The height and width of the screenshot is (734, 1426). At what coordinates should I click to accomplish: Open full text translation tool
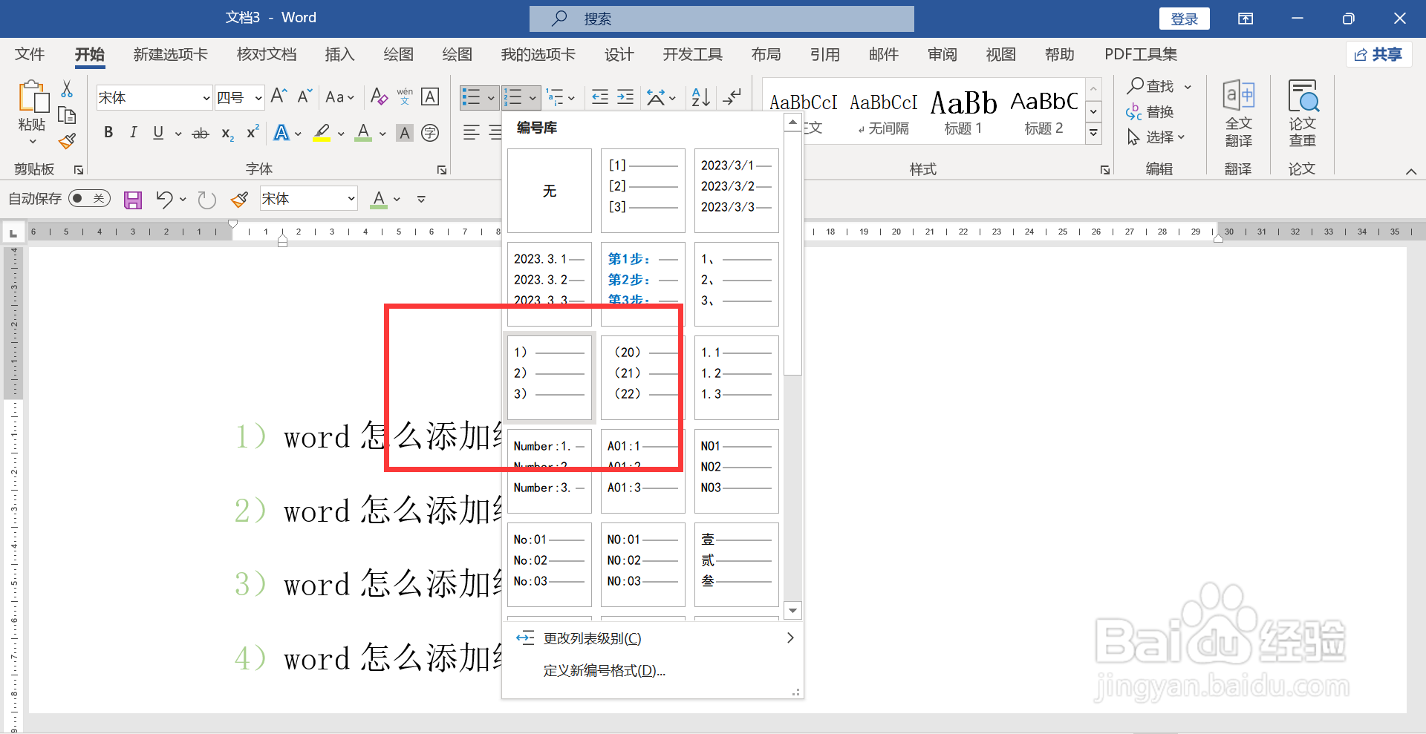(x=1238, y=114)
